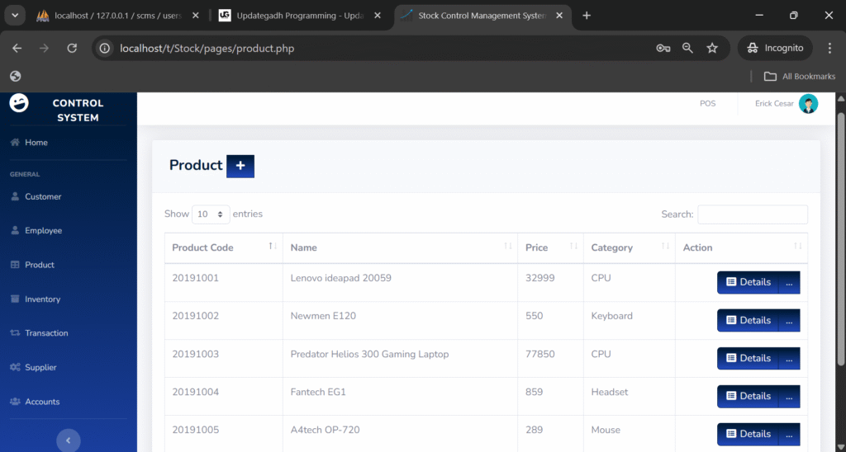Click the Home house icon

coord(15,142)
